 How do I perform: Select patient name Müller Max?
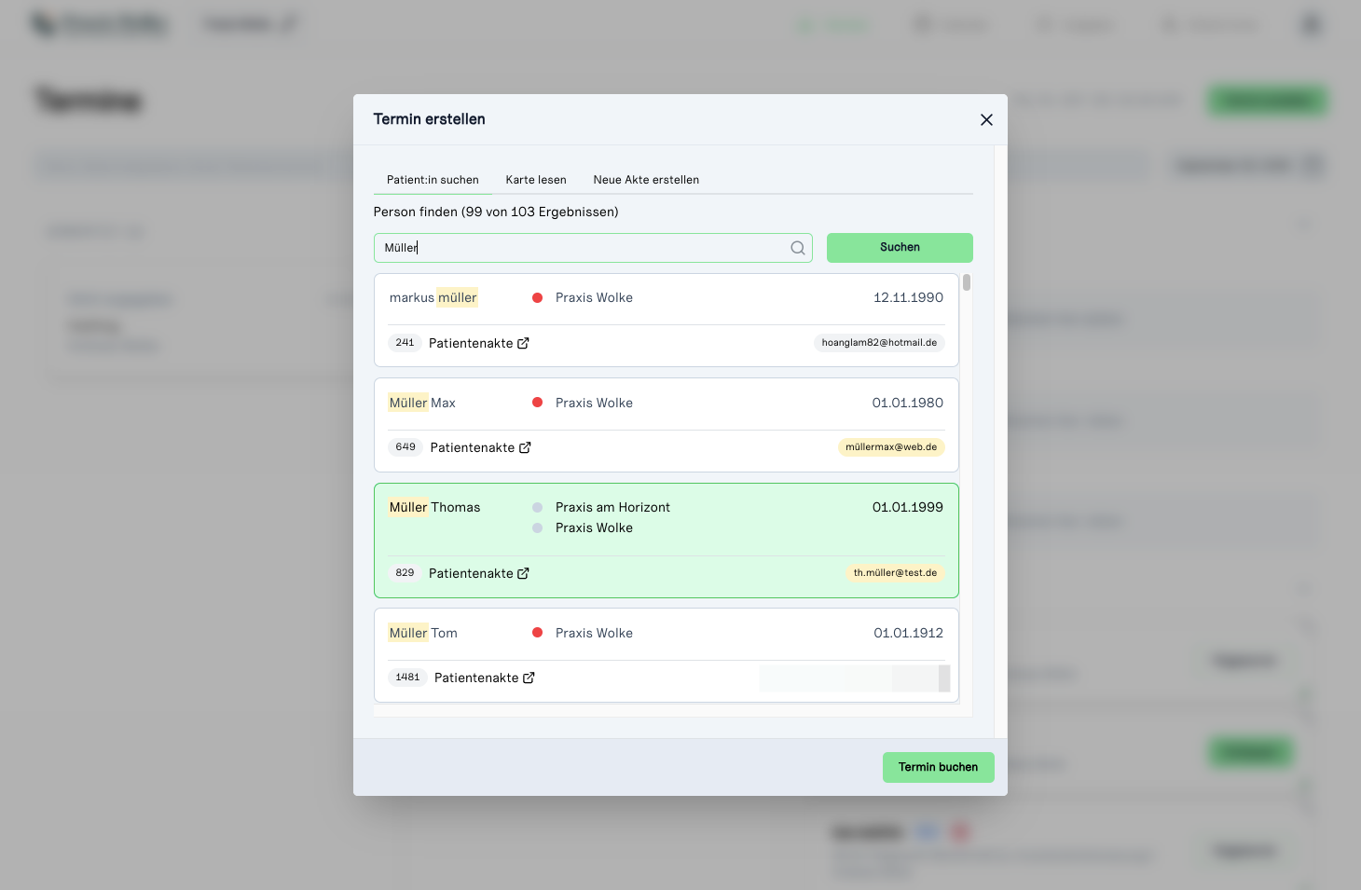(422, 403)
